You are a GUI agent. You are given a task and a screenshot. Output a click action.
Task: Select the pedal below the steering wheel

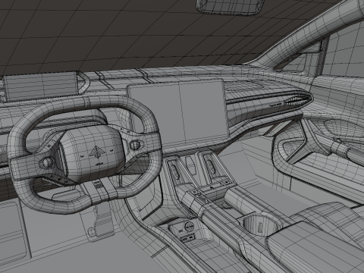click(104, 221)
